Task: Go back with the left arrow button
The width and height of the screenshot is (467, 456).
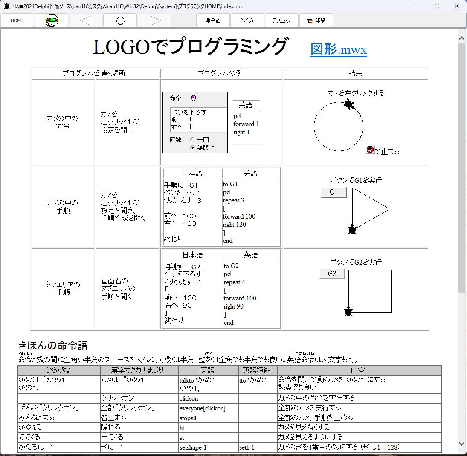Action: tap(86, 20)
